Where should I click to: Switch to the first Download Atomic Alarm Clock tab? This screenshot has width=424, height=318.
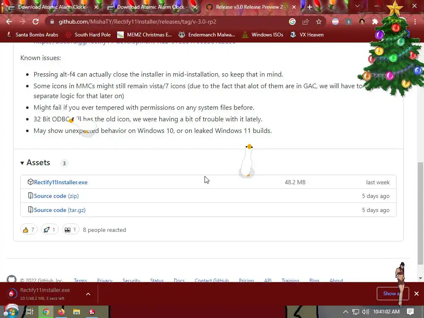click(52, 7)
